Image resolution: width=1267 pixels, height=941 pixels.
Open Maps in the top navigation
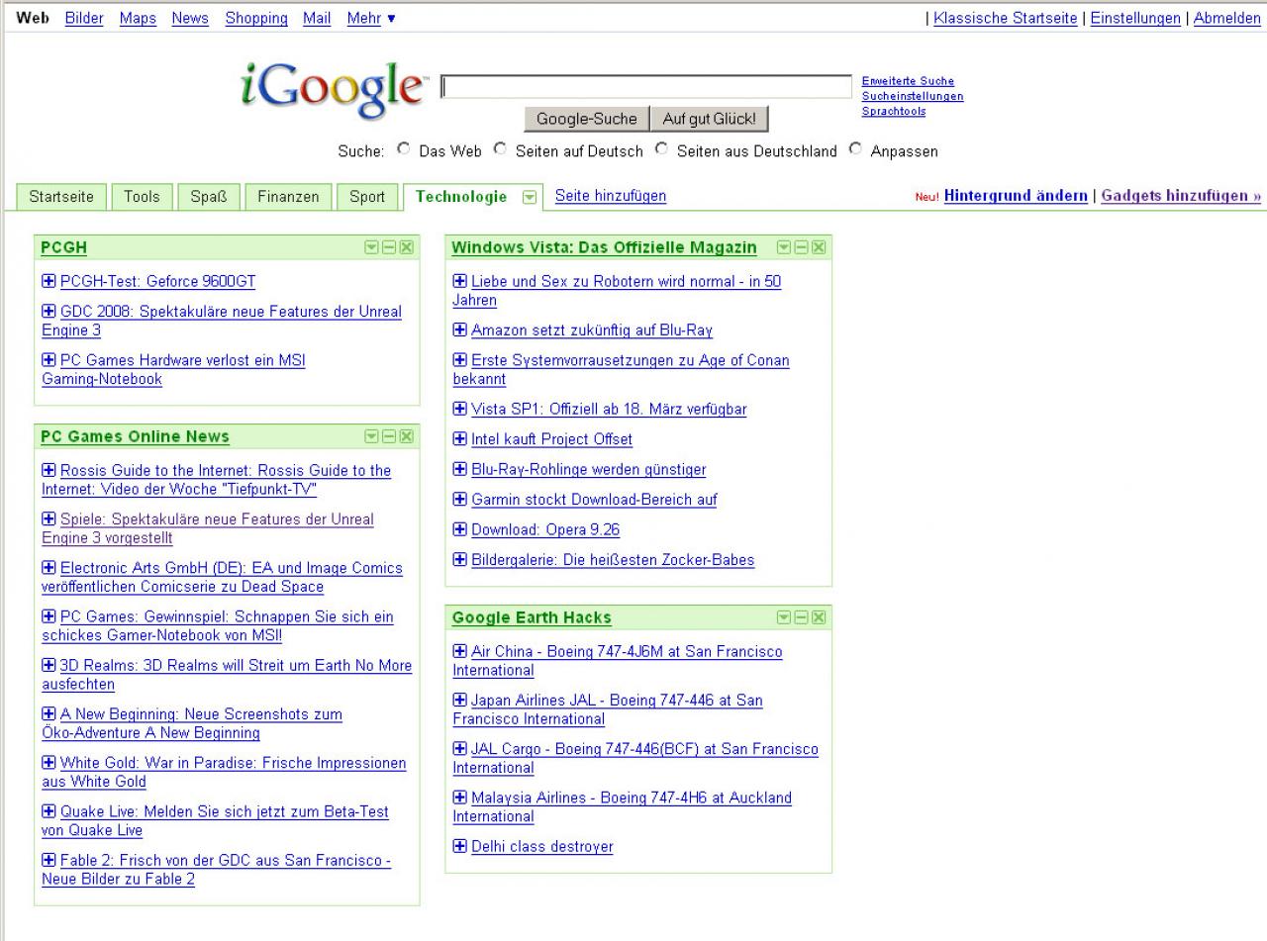coord(138,18)
